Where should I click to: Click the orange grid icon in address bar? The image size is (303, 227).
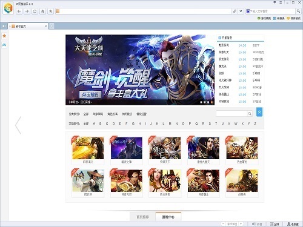coord(58,11)
